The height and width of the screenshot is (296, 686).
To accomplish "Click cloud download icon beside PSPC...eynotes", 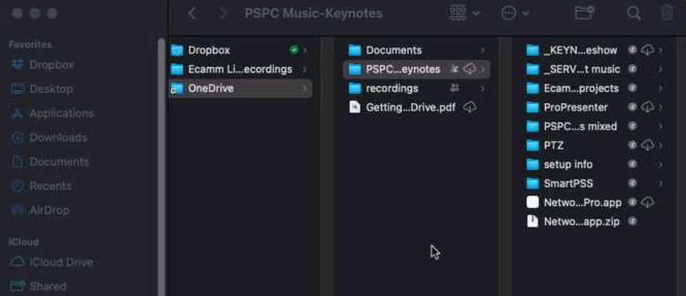I will tap(470, 69).
